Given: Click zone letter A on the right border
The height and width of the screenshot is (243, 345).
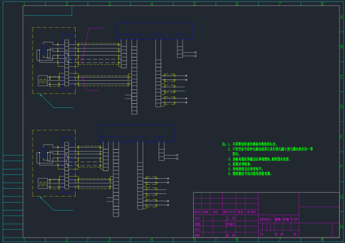Looking at the screenshot, I should click(342, 17).
